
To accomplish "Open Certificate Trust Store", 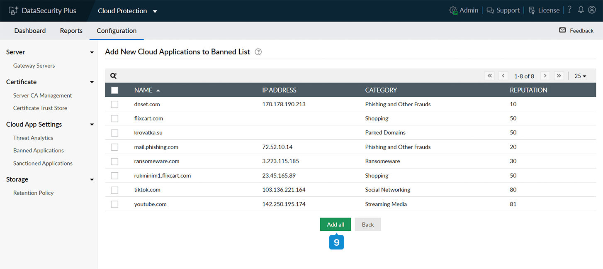I will point(40,108).
